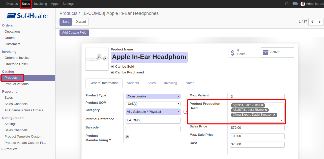Open Product Variants in sidebar
This screenshot has width=324, height=159.
point(16,84)
